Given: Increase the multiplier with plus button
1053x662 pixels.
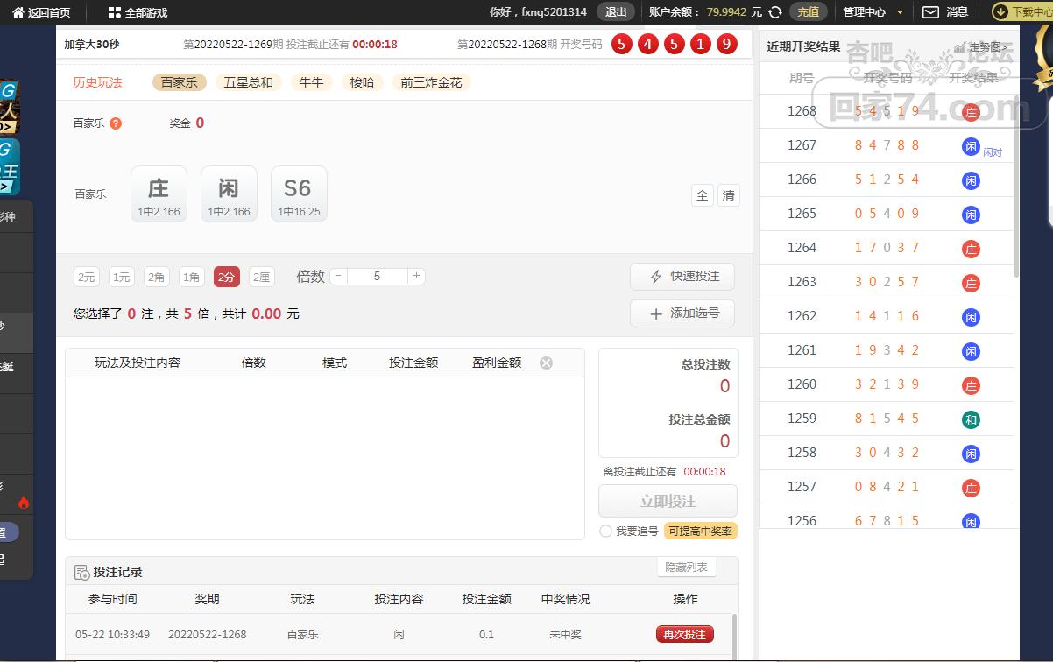Looking at the screenshot, I should click(416, 276).
